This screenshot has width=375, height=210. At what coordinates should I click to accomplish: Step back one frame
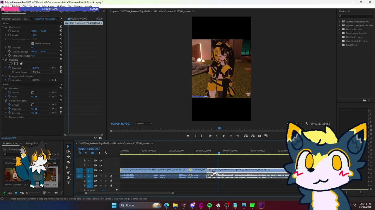pos(217,136)
